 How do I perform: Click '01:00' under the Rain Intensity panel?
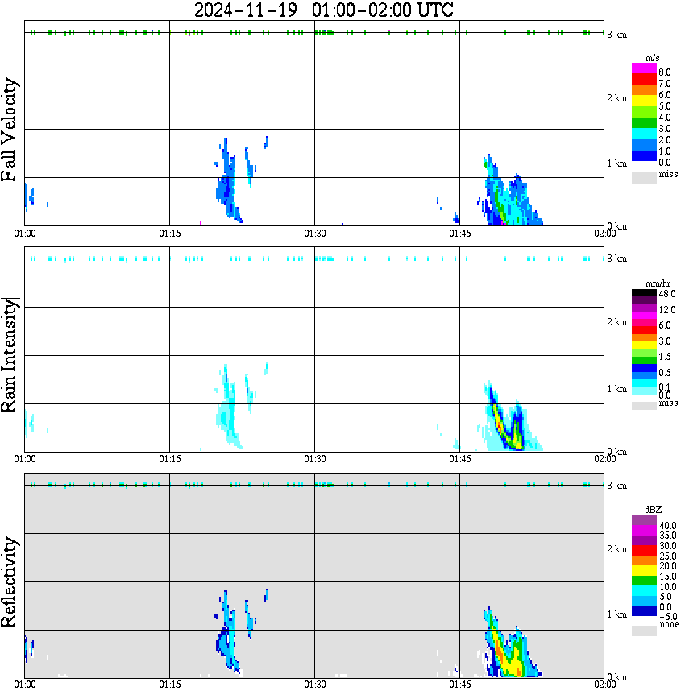click(x=25, y=459)
